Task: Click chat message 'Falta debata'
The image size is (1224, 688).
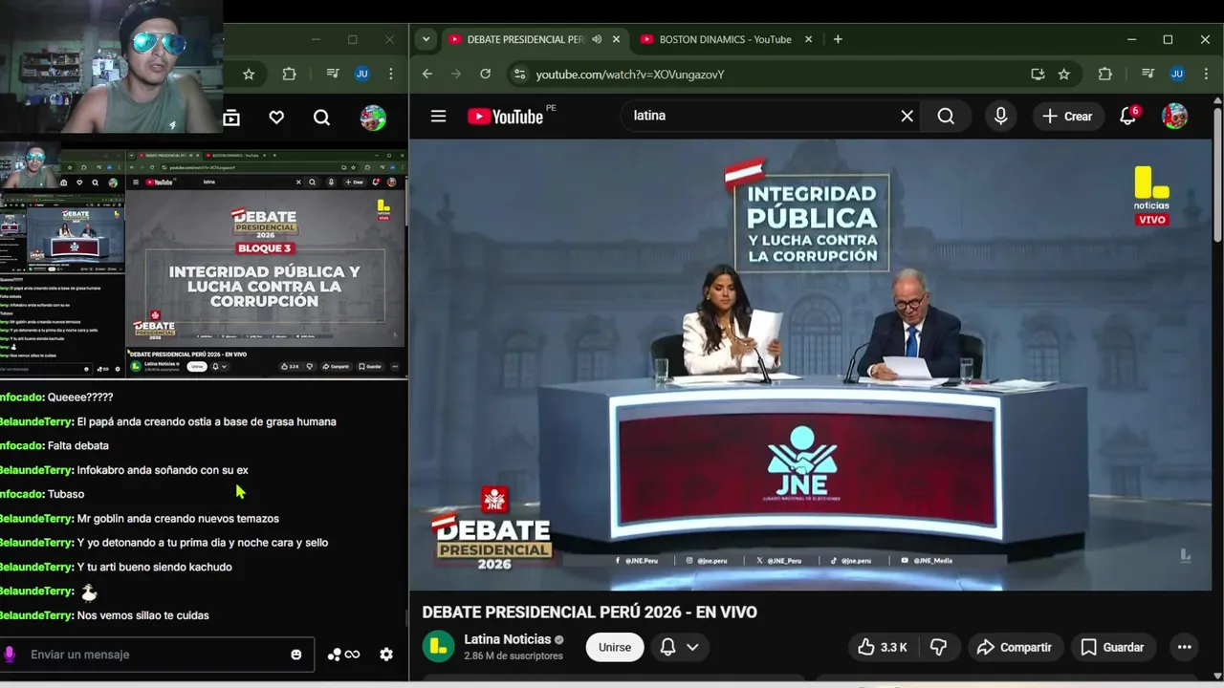Action: (77, 446)
